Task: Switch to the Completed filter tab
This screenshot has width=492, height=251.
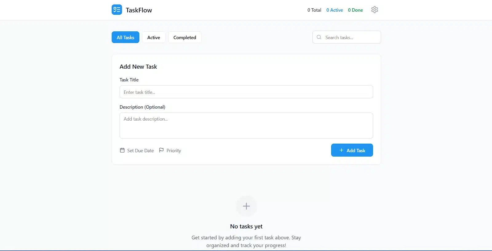Action: tap(185, 38)
